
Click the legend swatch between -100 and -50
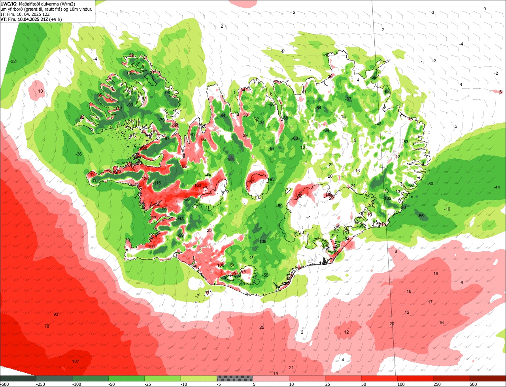[x=90, y=378]
